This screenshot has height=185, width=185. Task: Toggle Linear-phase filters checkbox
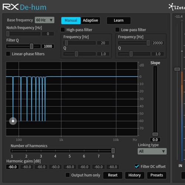click(8, 54)
